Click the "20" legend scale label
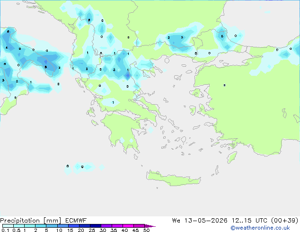300x232 pixels. click(81, 230)
